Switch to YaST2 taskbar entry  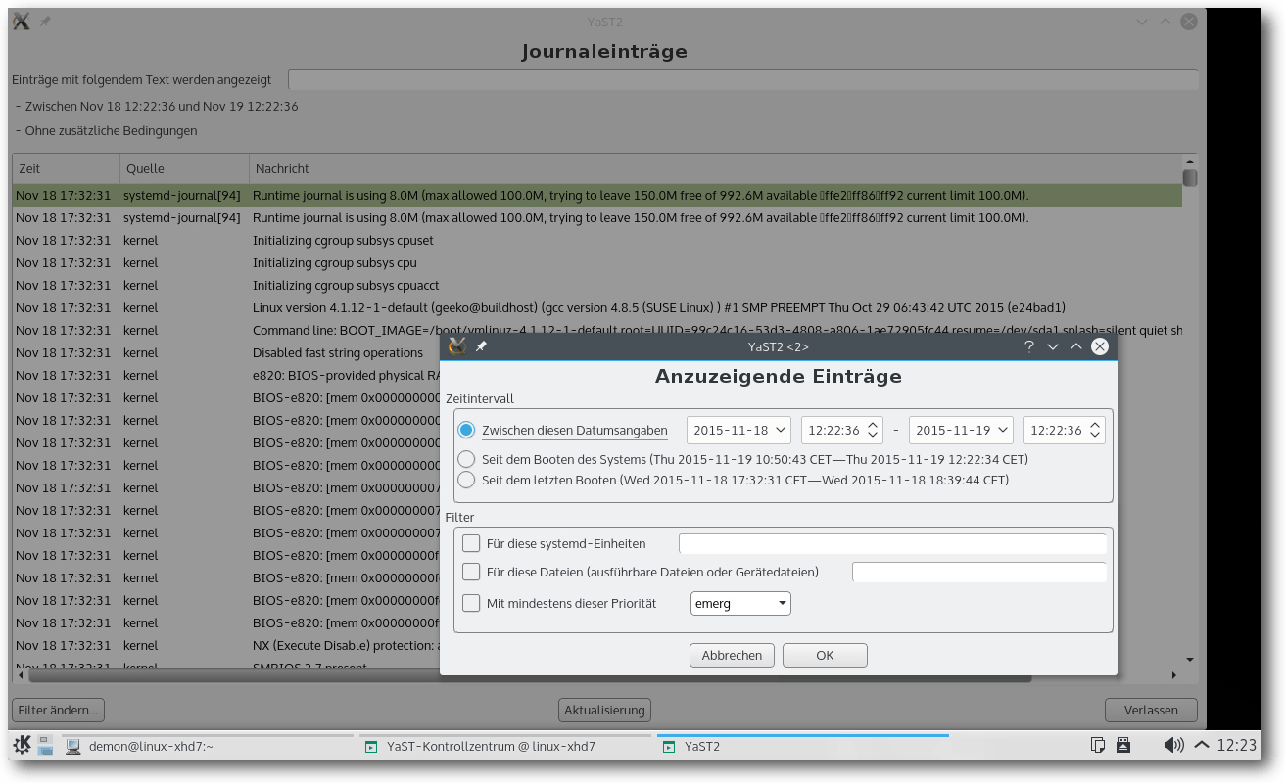(x=803, y=746)
